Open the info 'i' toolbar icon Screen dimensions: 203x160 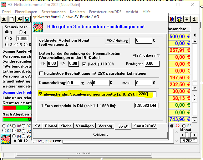195,19
